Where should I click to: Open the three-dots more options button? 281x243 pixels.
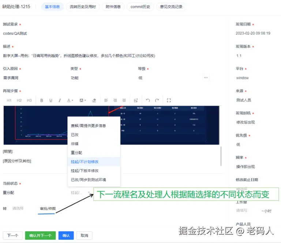click(x=206, y=78)
